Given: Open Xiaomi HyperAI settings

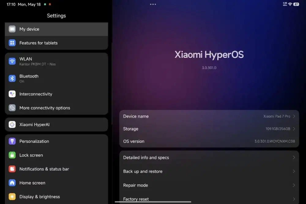Looking at the screenshot, I should [56, 124].
